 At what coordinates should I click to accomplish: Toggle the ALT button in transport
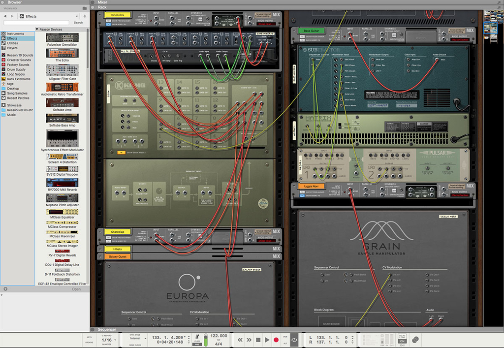(285, 343)
